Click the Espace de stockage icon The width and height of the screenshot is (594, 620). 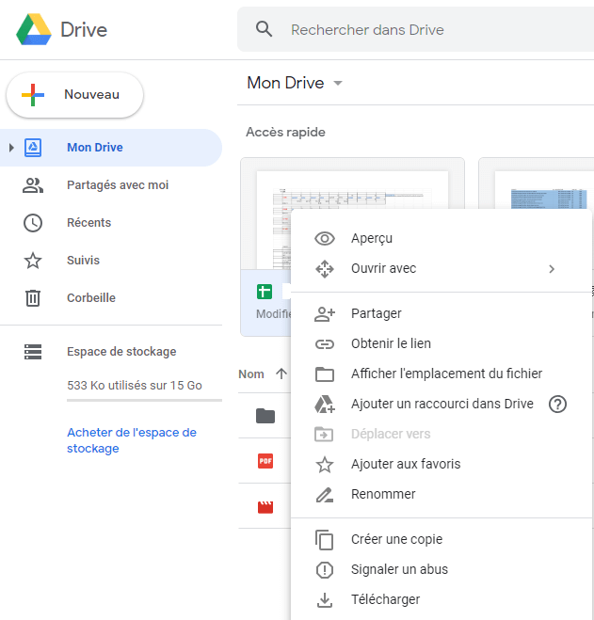pyautogui.click(x=33, y=352)
